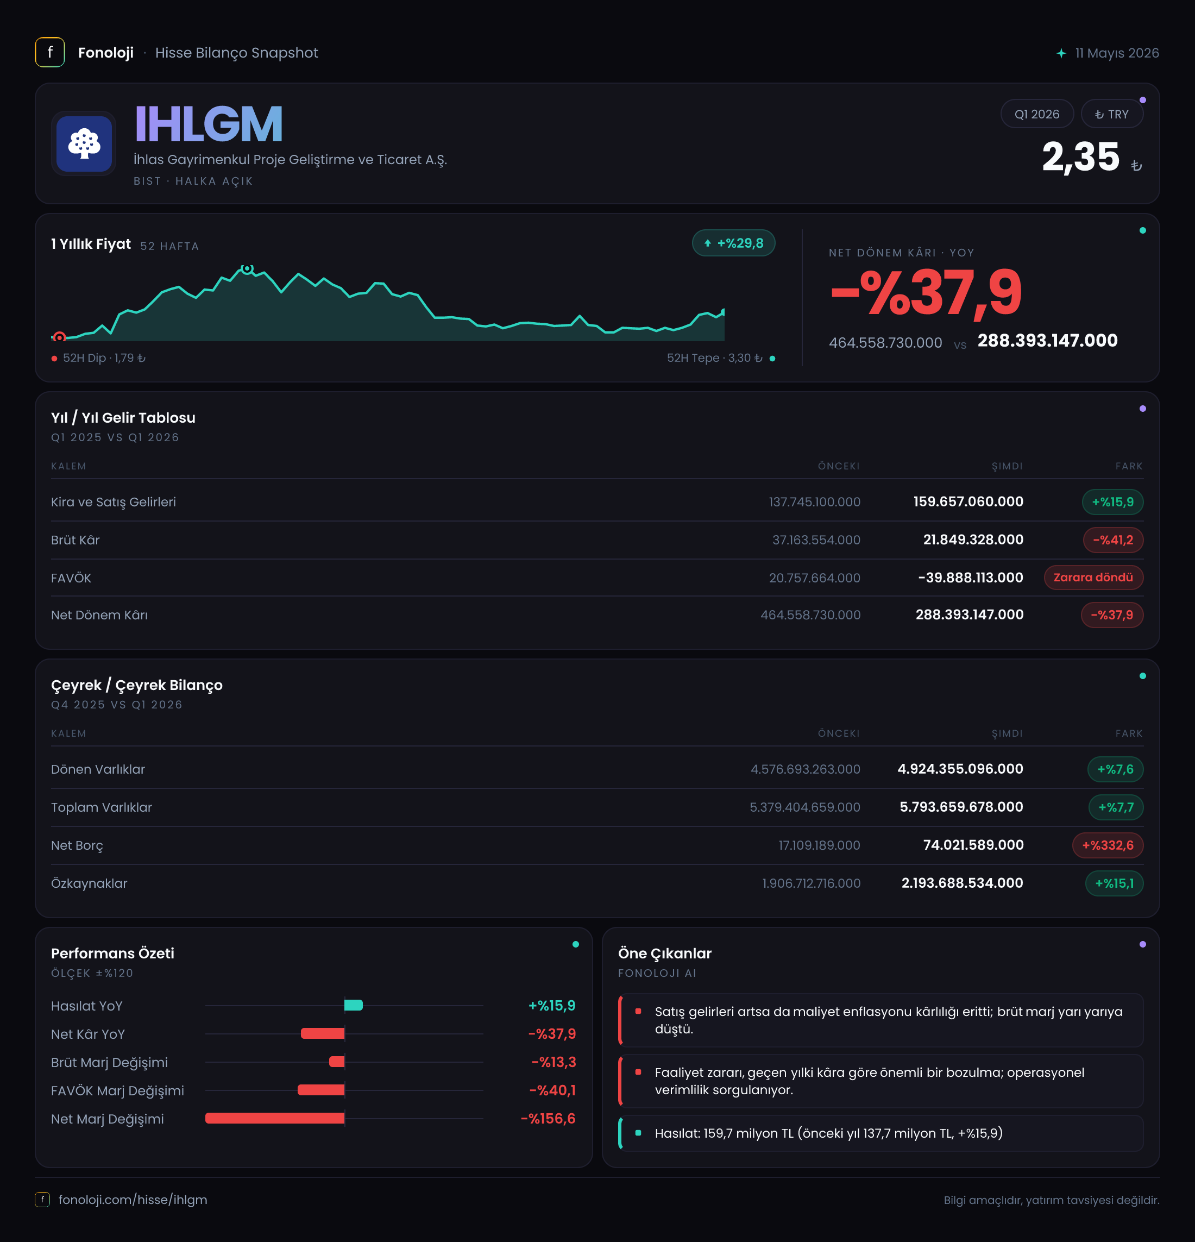Click the red Net Kâr YoY performance bar
The width and height of the screenshot is (1195, 1242).
click(x=323, y=1033)
